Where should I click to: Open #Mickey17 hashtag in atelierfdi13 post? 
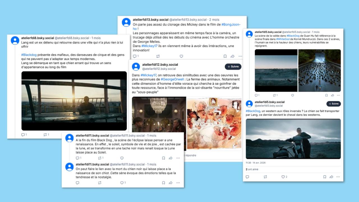click(x=149, y=46)
